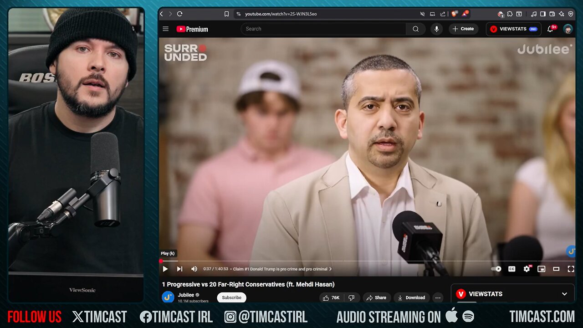Image resolution: width=583 pixels, height=328 pixels.
Task: Toggle the autoplay switch
Action: [x=496, y=269]
